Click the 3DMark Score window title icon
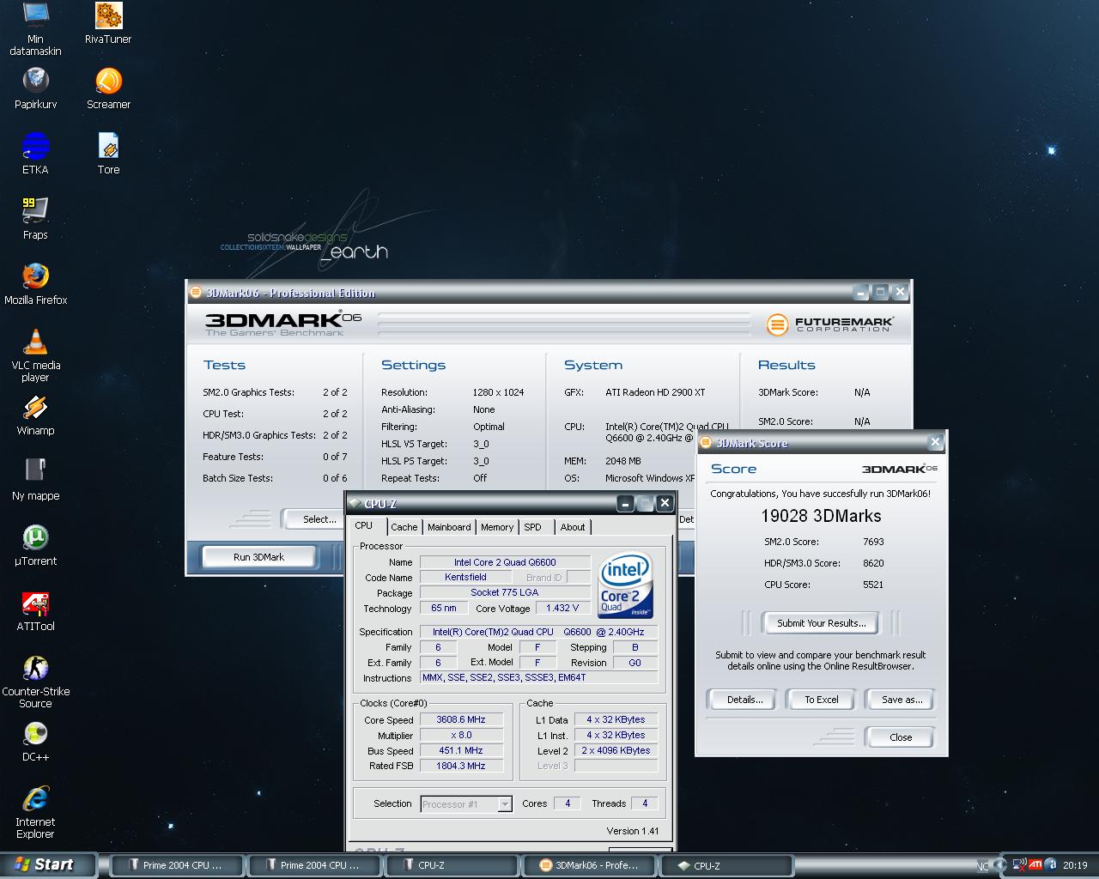 pos(706,443)
